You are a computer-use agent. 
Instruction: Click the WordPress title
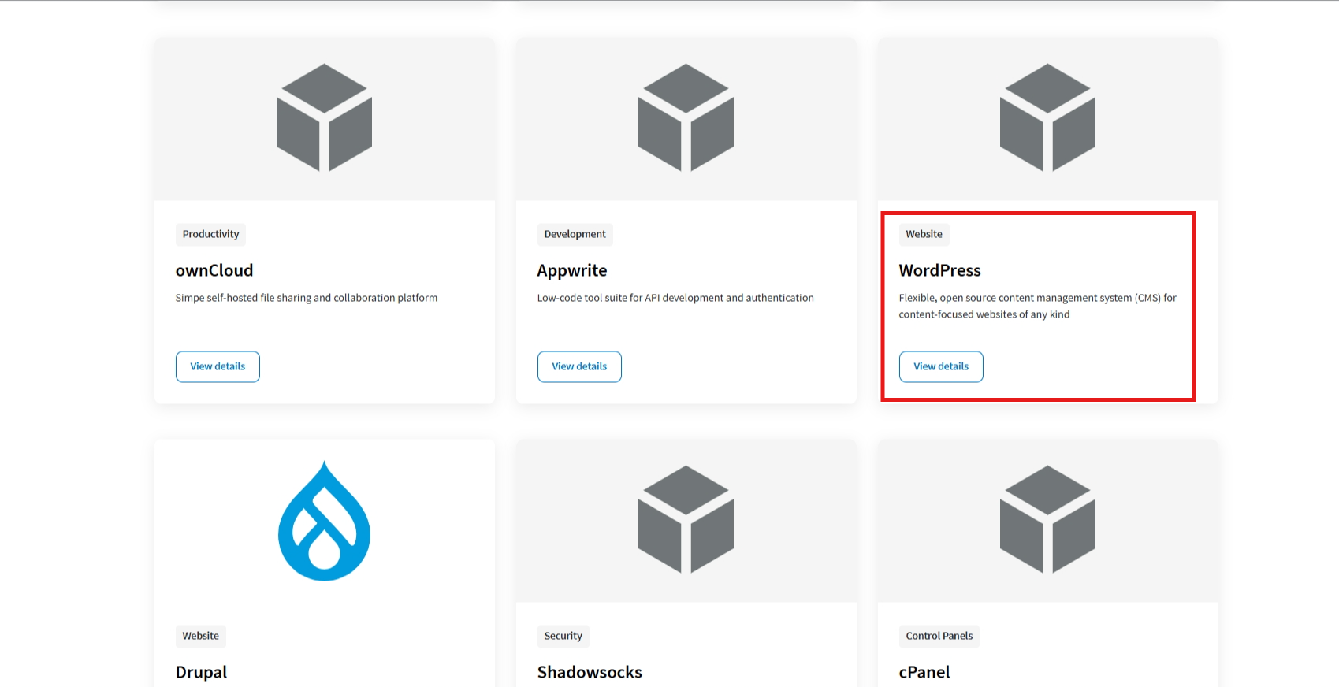(x=939, y=270)
